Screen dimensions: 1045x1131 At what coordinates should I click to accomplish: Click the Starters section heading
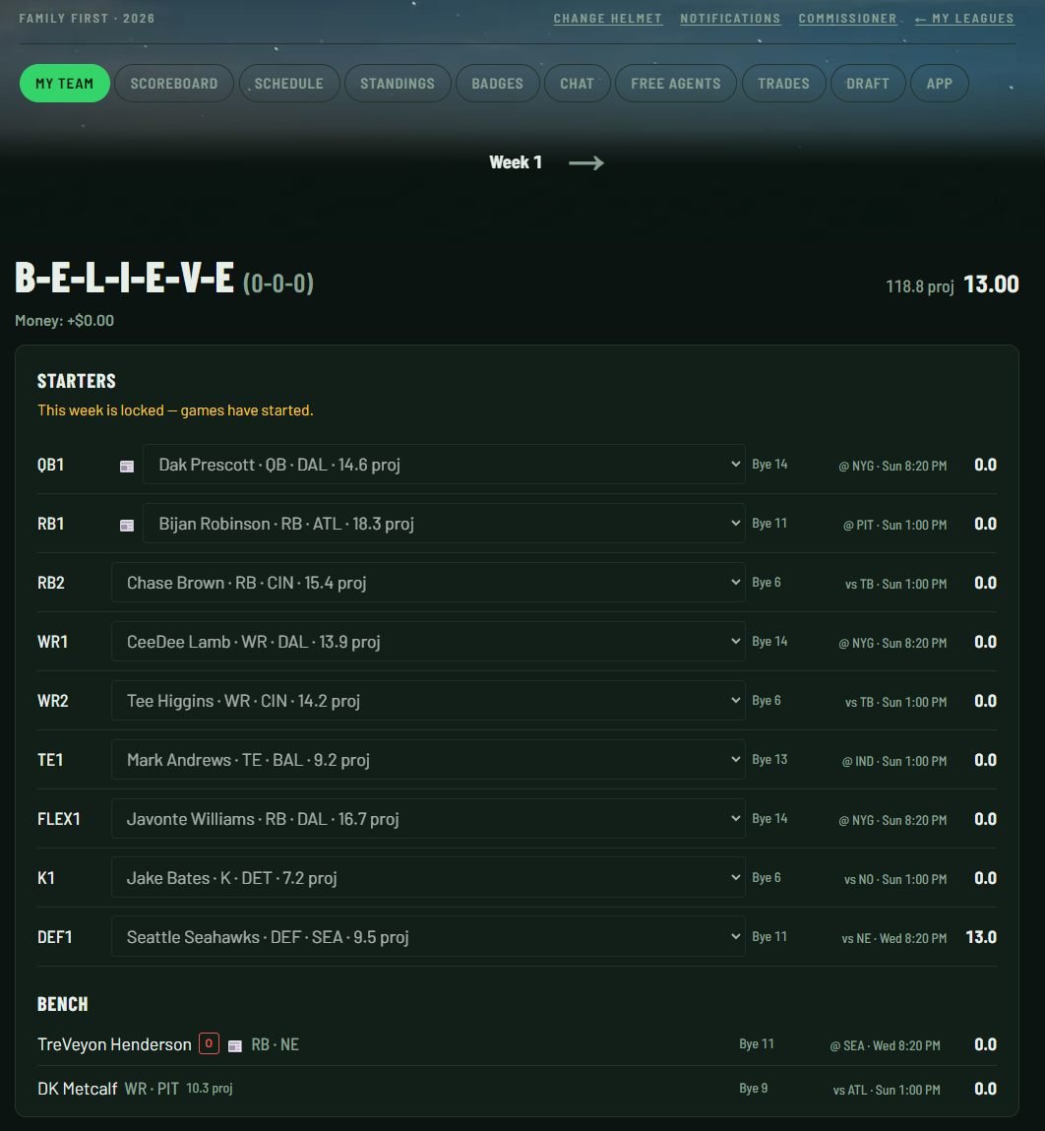[77, 381]
